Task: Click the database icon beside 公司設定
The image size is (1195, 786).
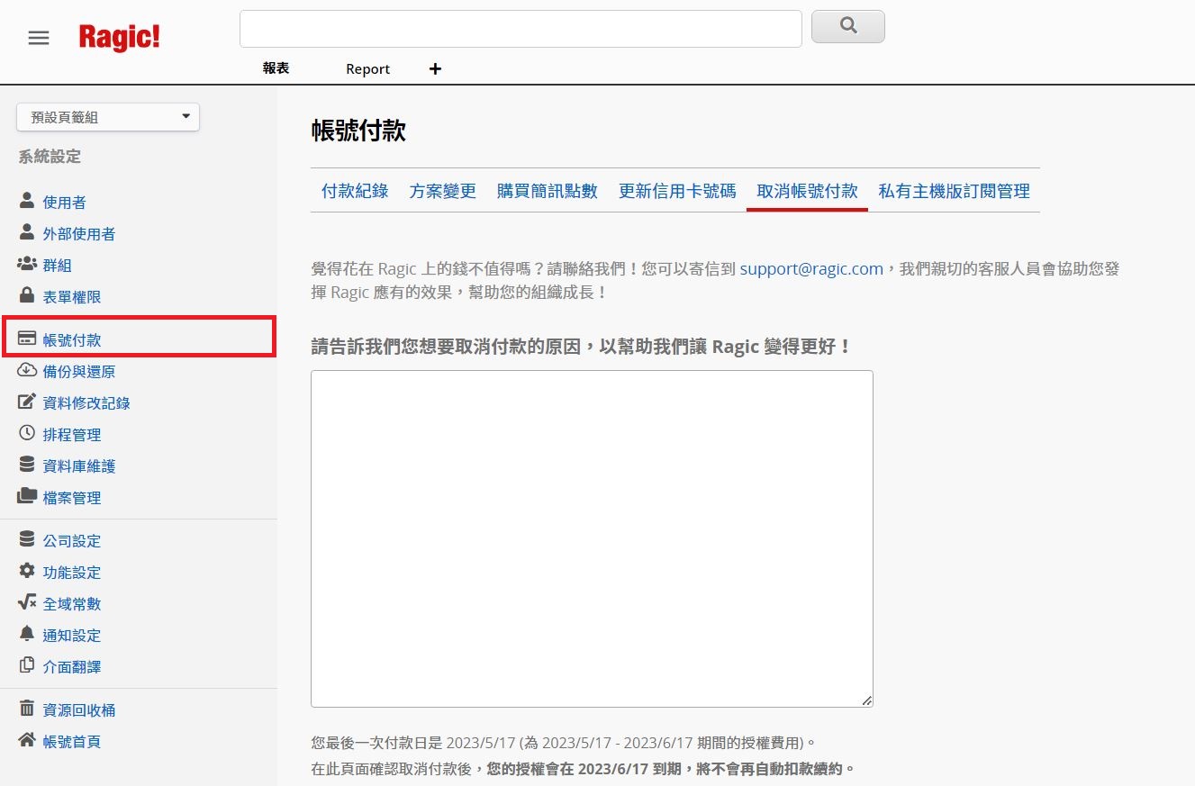Action: point(27,539)
